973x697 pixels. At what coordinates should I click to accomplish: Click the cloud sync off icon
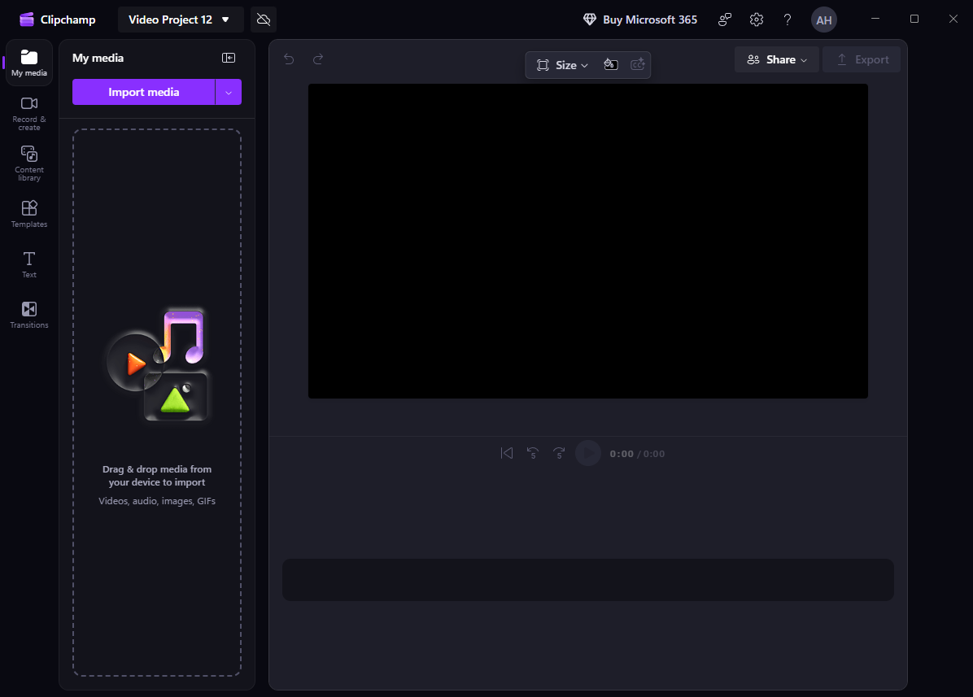264,20
